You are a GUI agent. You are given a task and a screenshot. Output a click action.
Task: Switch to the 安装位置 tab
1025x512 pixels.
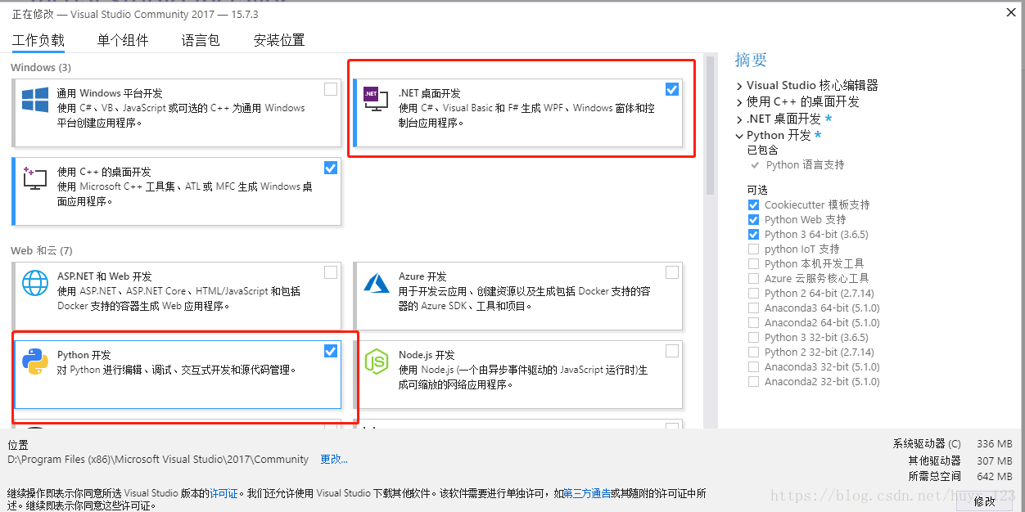tap(279, 40)
